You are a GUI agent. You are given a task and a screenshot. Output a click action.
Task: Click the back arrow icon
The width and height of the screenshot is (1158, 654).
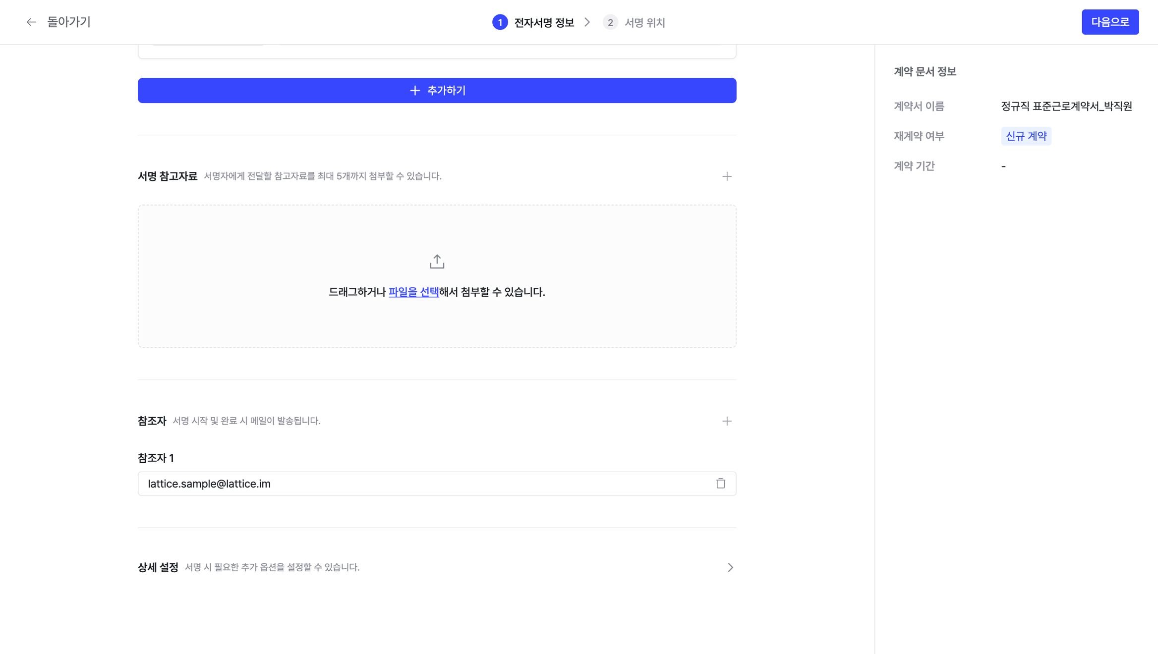[x=31, y=22]
